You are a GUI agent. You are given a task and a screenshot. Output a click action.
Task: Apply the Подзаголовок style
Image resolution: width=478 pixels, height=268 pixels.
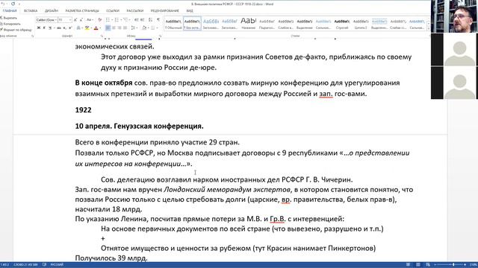[x=267, y=23]
